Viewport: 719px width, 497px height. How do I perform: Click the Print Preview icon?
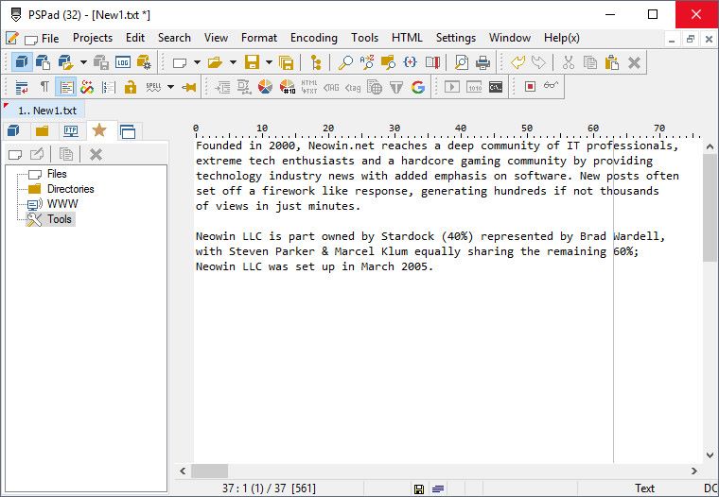pos(462,62)
